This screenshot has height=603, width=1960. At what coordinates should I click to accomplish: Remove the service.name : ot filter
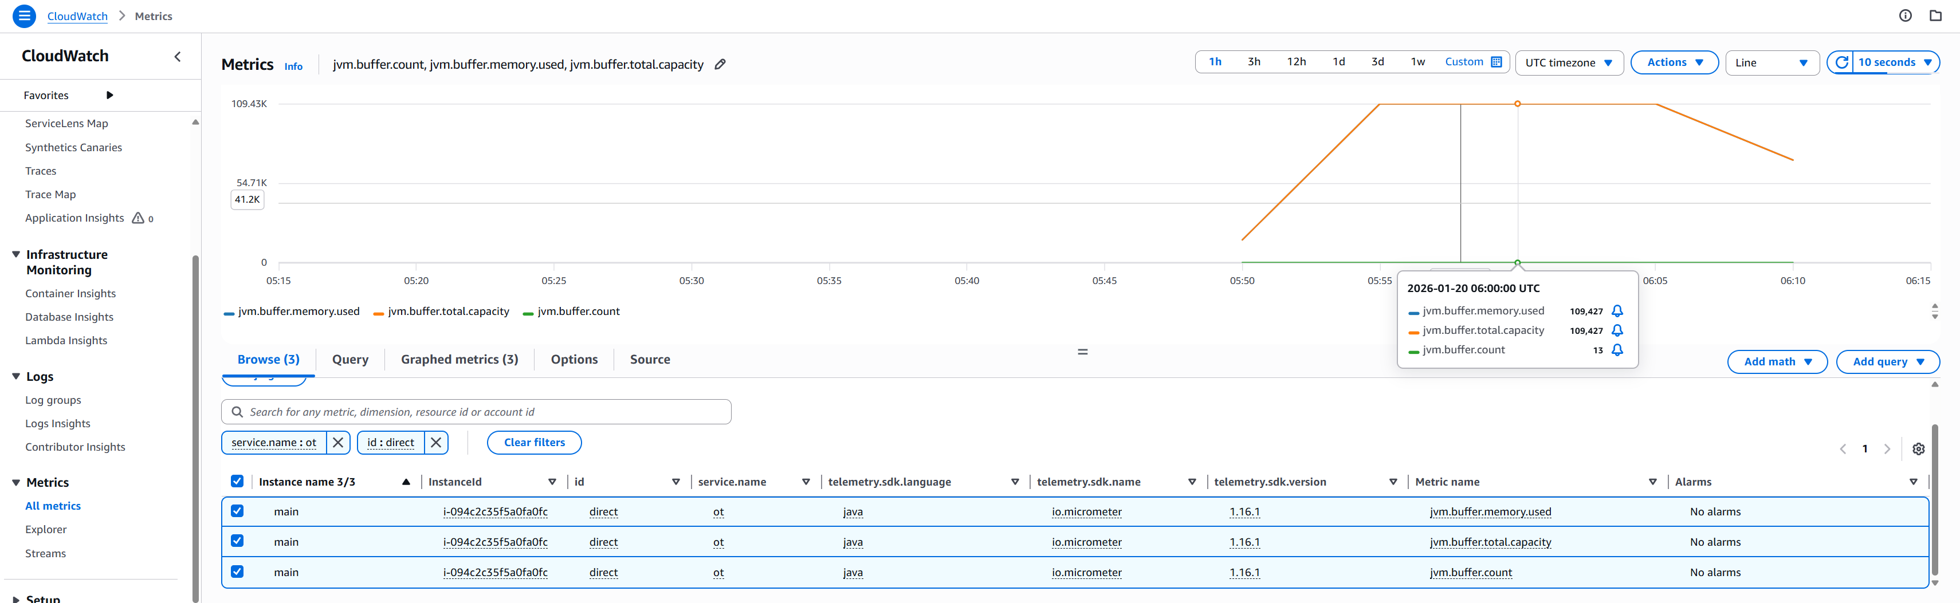[x=339, y=443]
